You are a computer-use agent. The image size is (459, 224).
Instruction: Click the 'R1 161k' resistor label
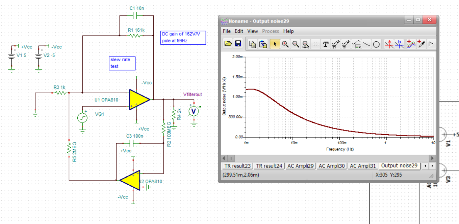point(136,30)
